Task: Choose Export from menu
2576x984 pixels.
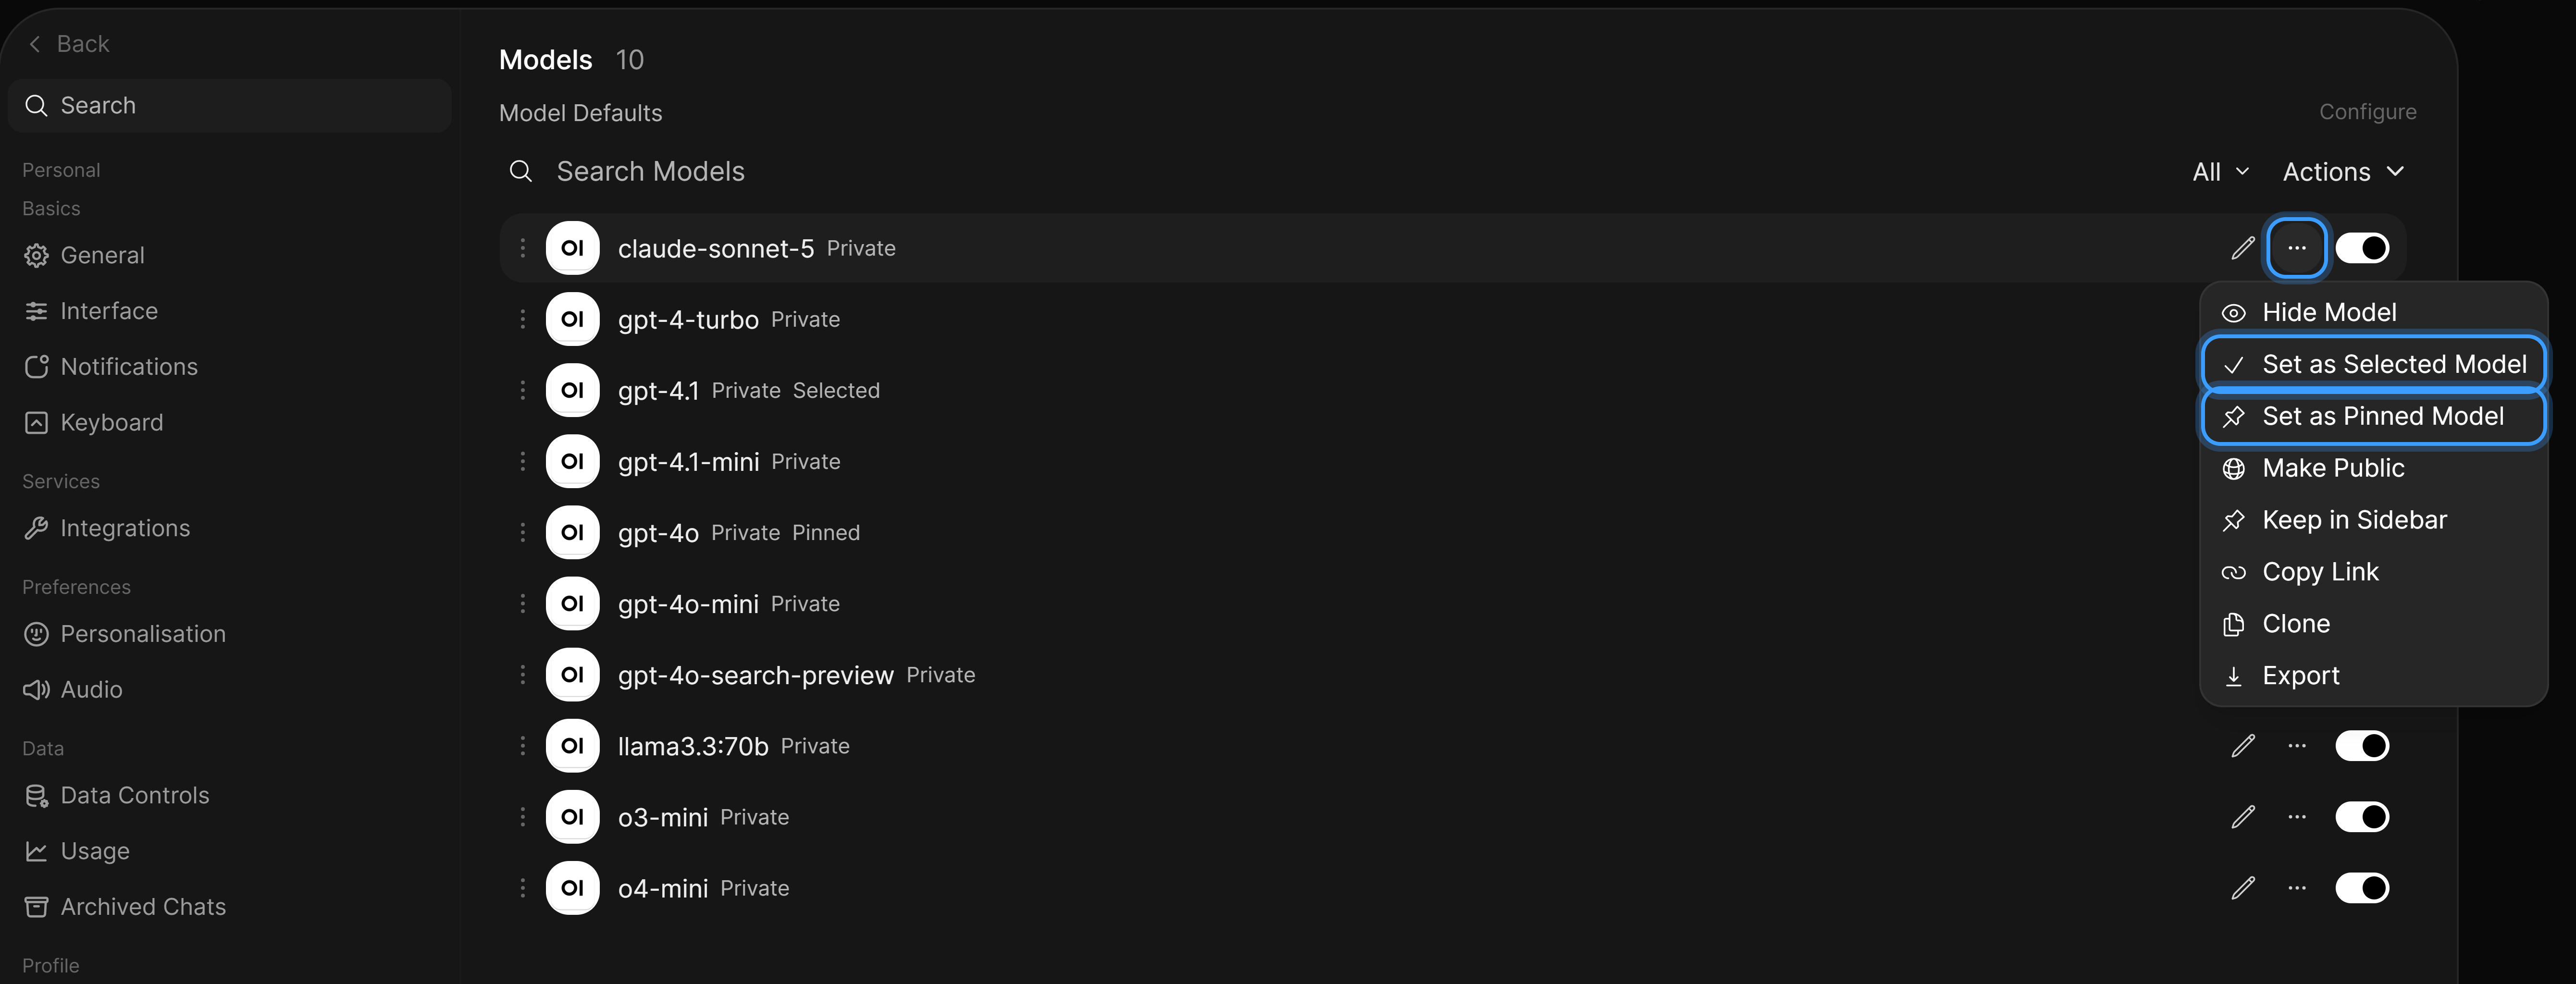Action: tap(2373, 676)
